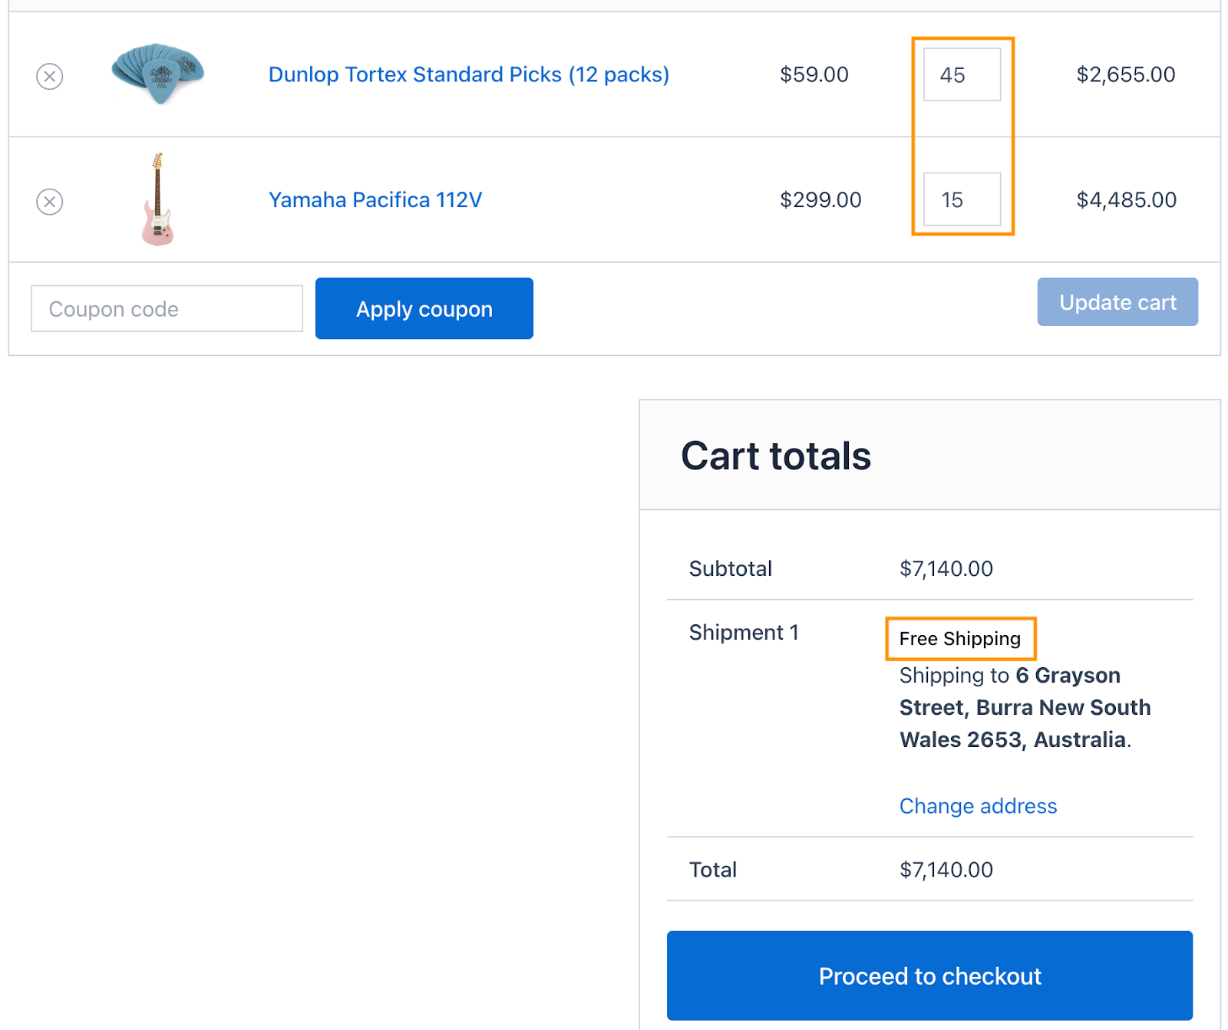Click into the Coupon code field
Screen dimensions: 1228x1030
tap(167, 309)
